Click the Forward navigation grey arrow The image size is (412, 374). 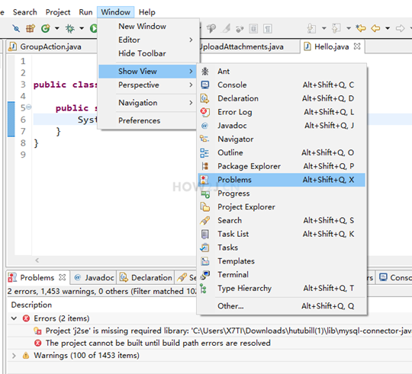click(x=400, y=28)
